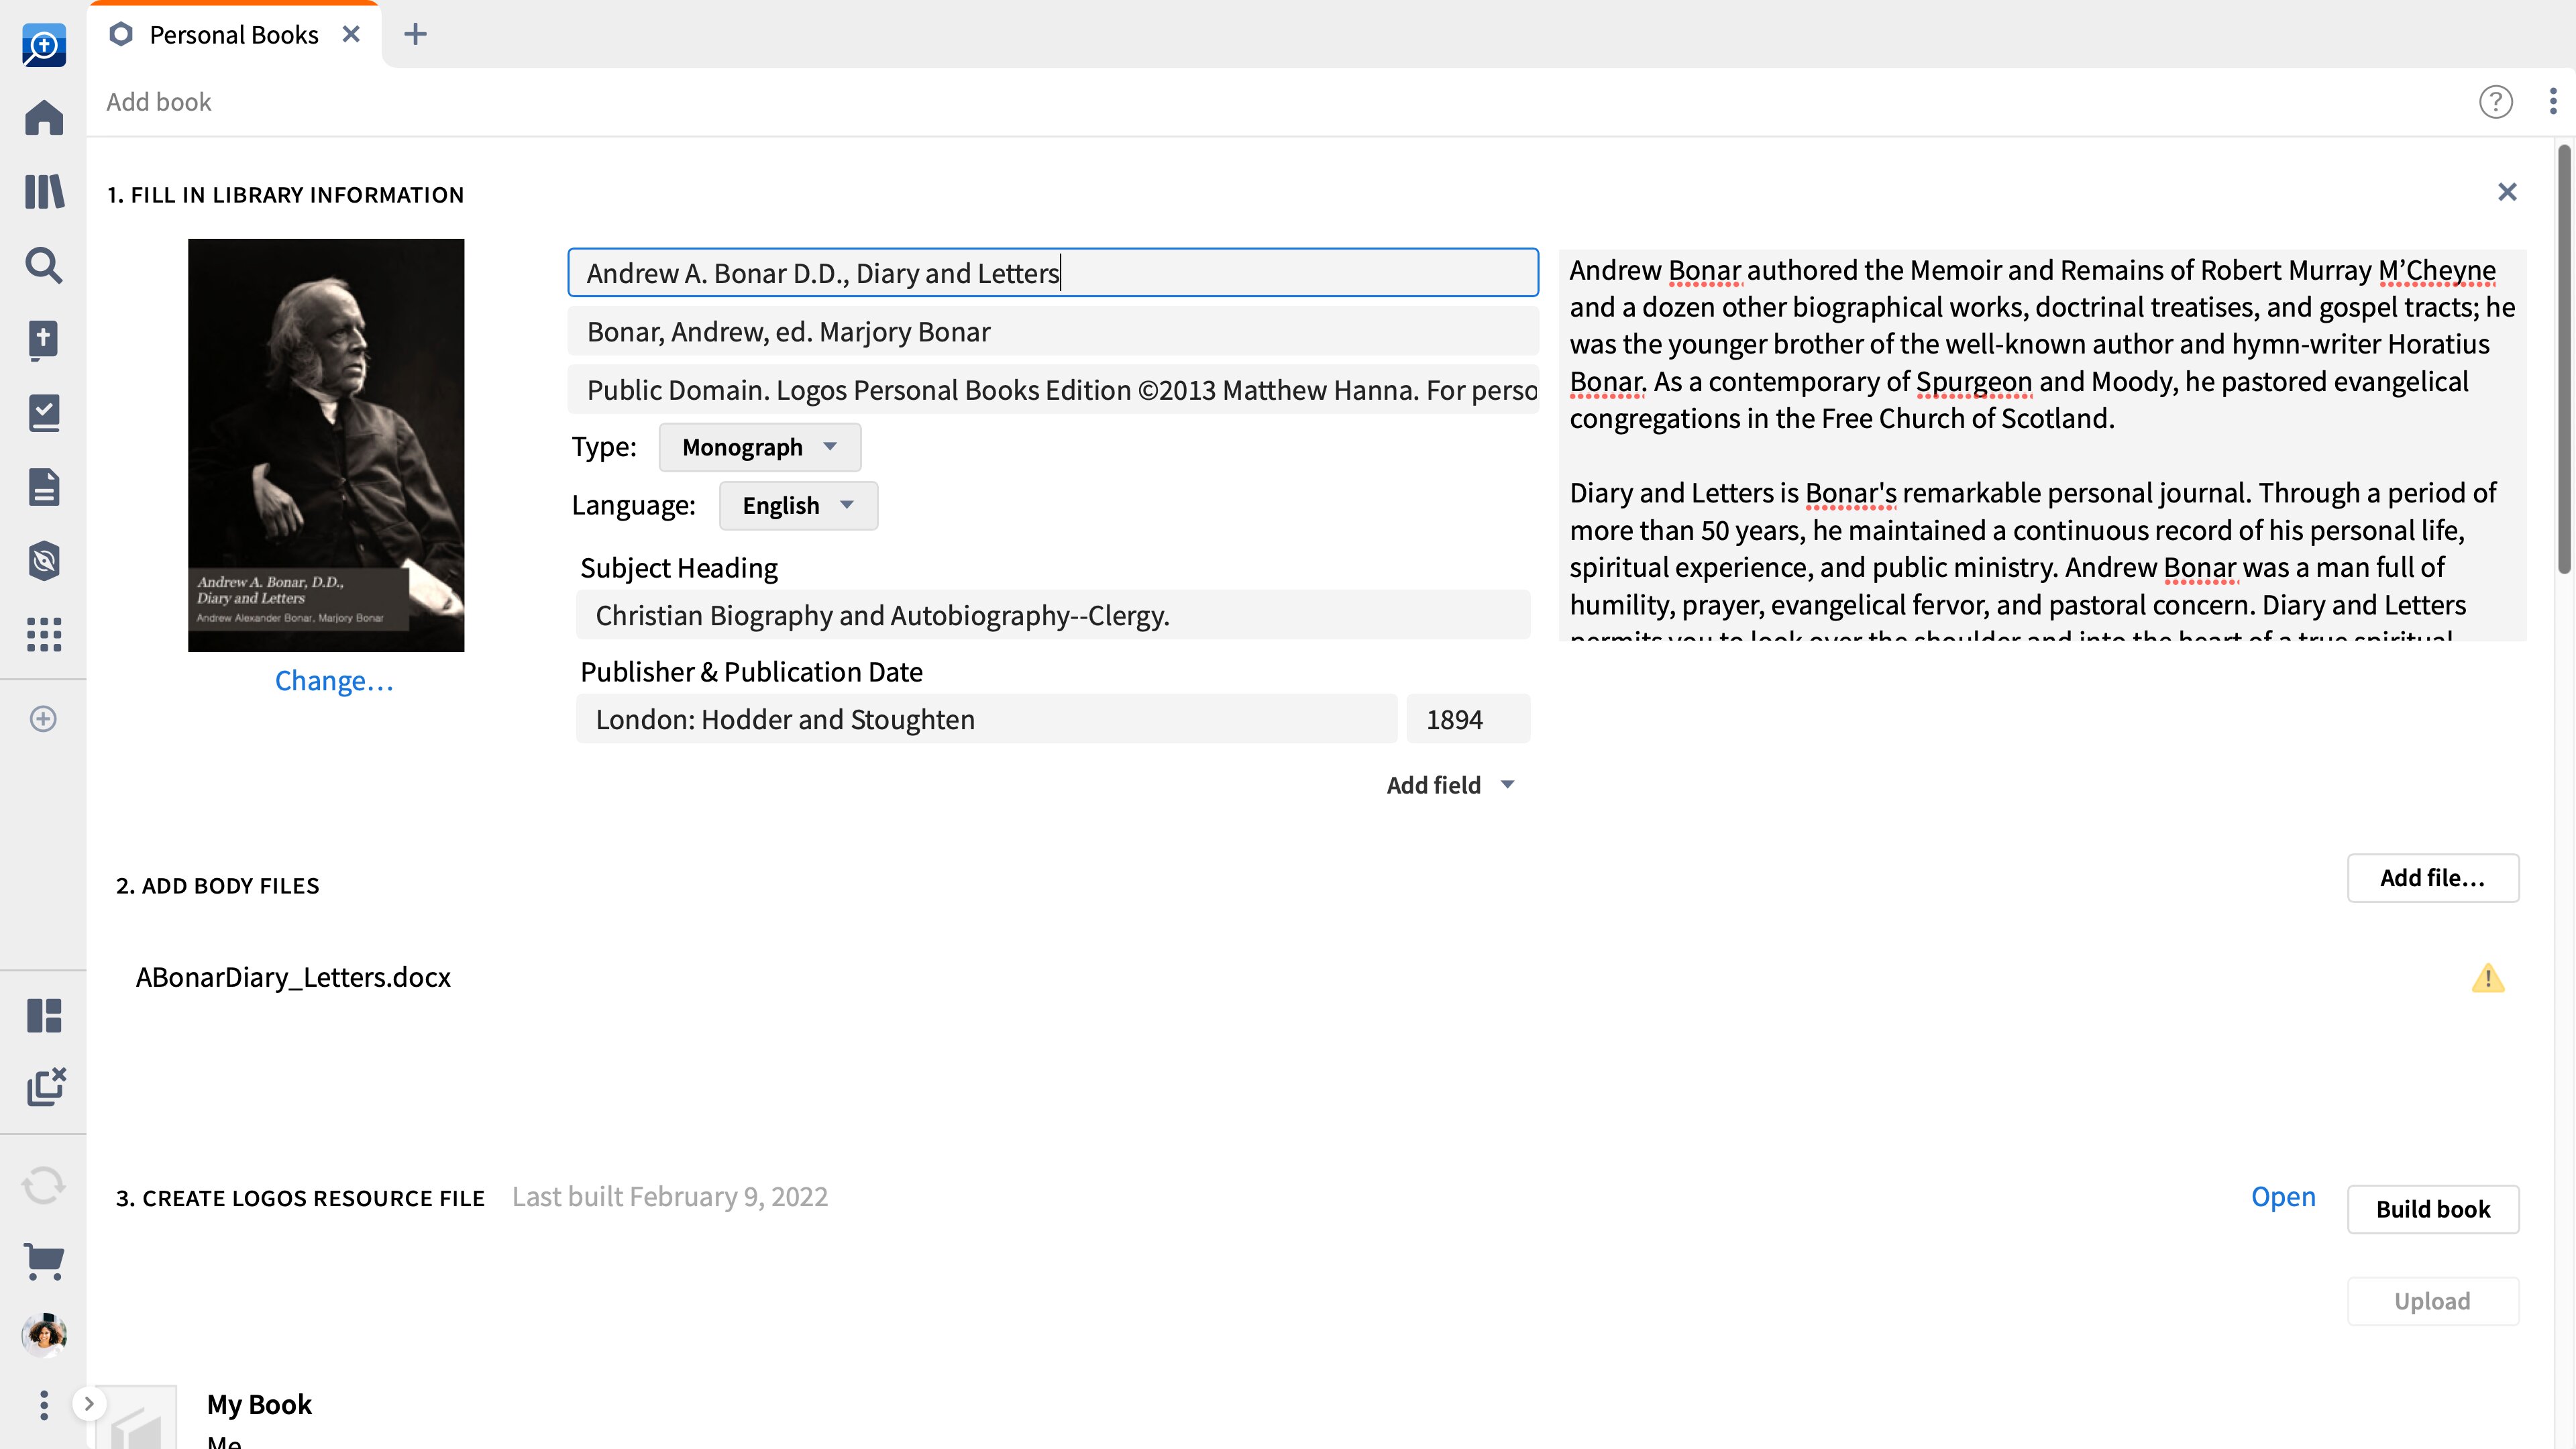
Task: Open the panel kebab menu top right
Action: coord(2553,102)
